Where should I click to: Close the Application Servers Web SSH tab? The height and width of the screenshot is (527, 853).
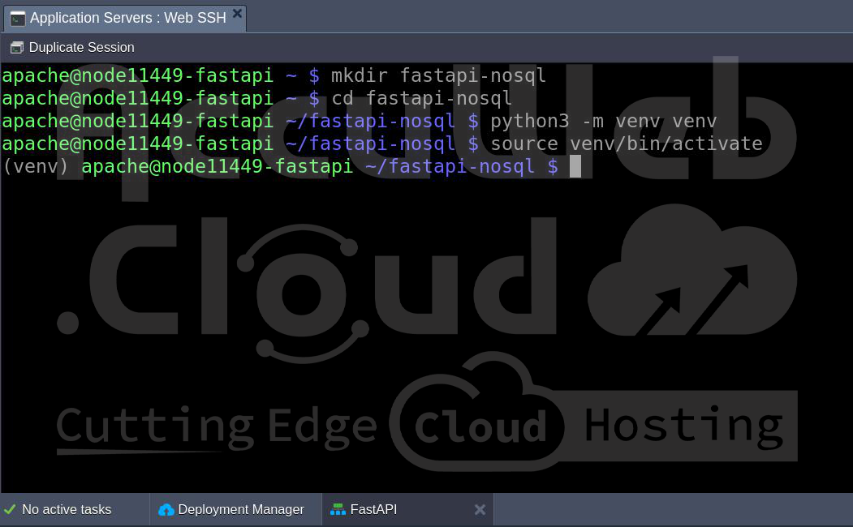click(x=237, y=14)
